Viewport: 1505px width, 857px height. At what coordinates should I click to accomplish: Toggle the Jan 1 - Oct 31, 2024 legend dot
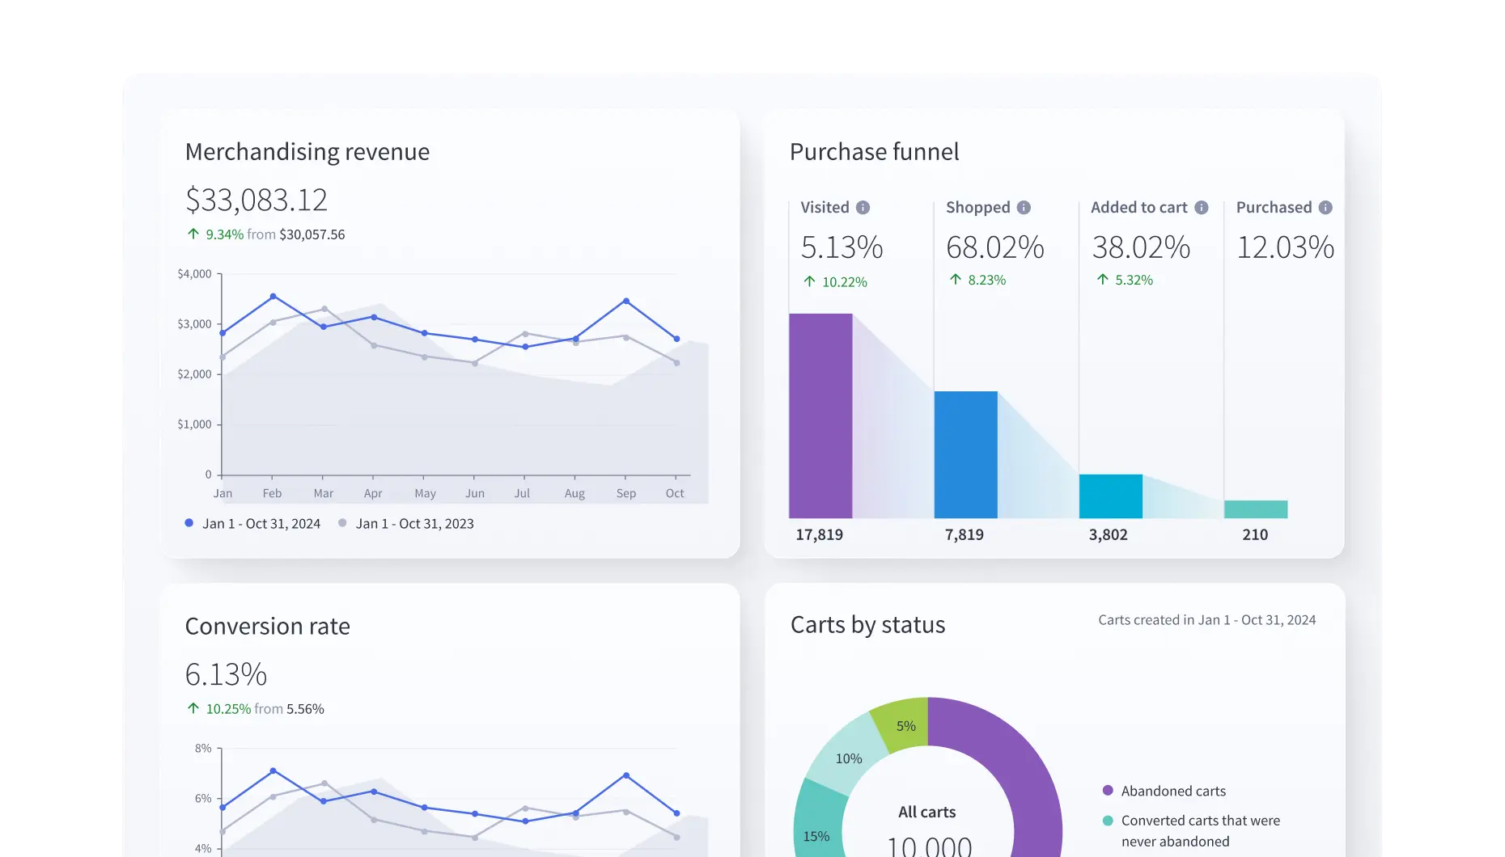[189, 523]
